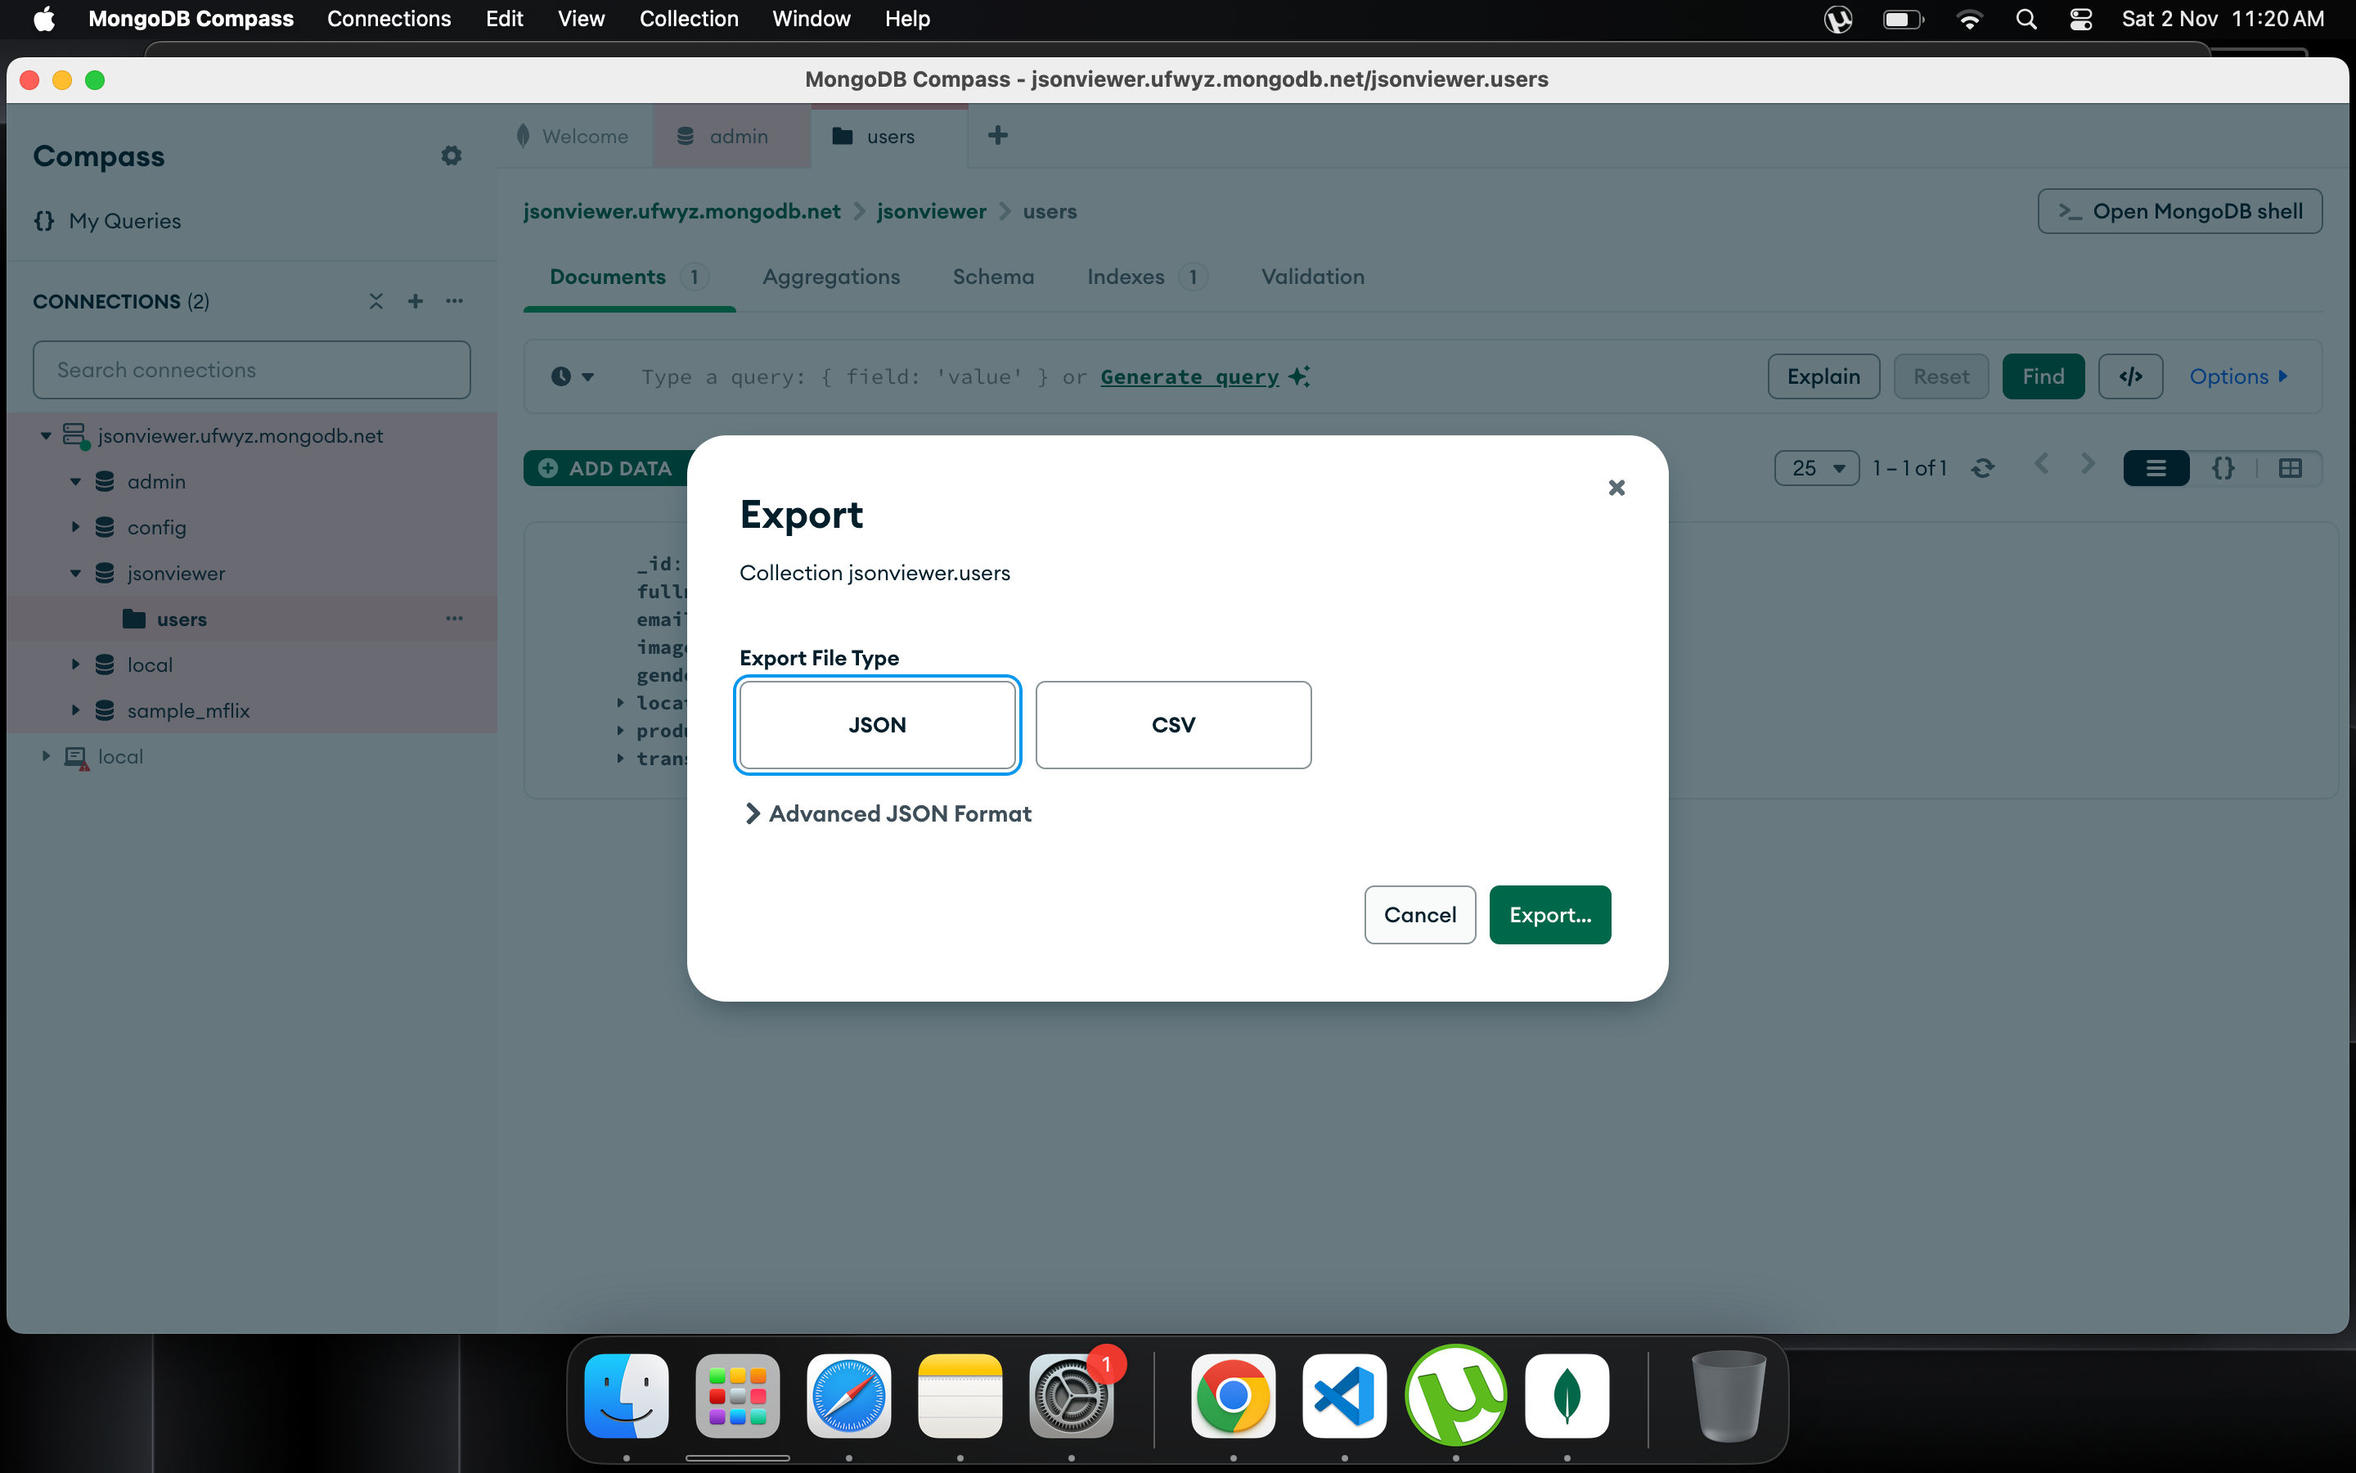Click the export query to language code icon

pos(2130,376)
